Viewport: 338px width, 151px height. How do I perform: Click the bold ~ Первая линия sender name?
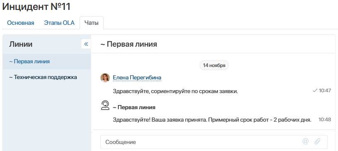click(x=134, y=107)
